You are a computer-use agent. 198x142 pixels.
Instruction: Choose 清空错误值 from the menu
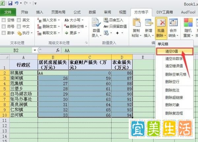coord(175,66)
